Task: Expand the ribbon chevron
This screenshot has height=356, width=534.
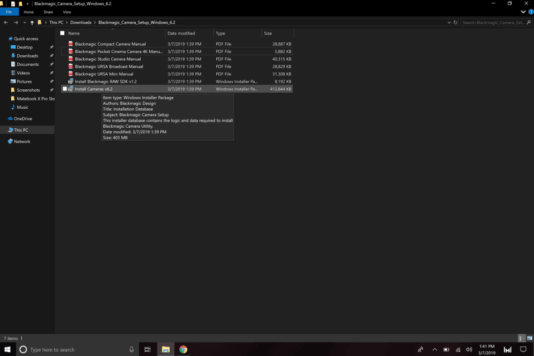Action: click(523, 12)
